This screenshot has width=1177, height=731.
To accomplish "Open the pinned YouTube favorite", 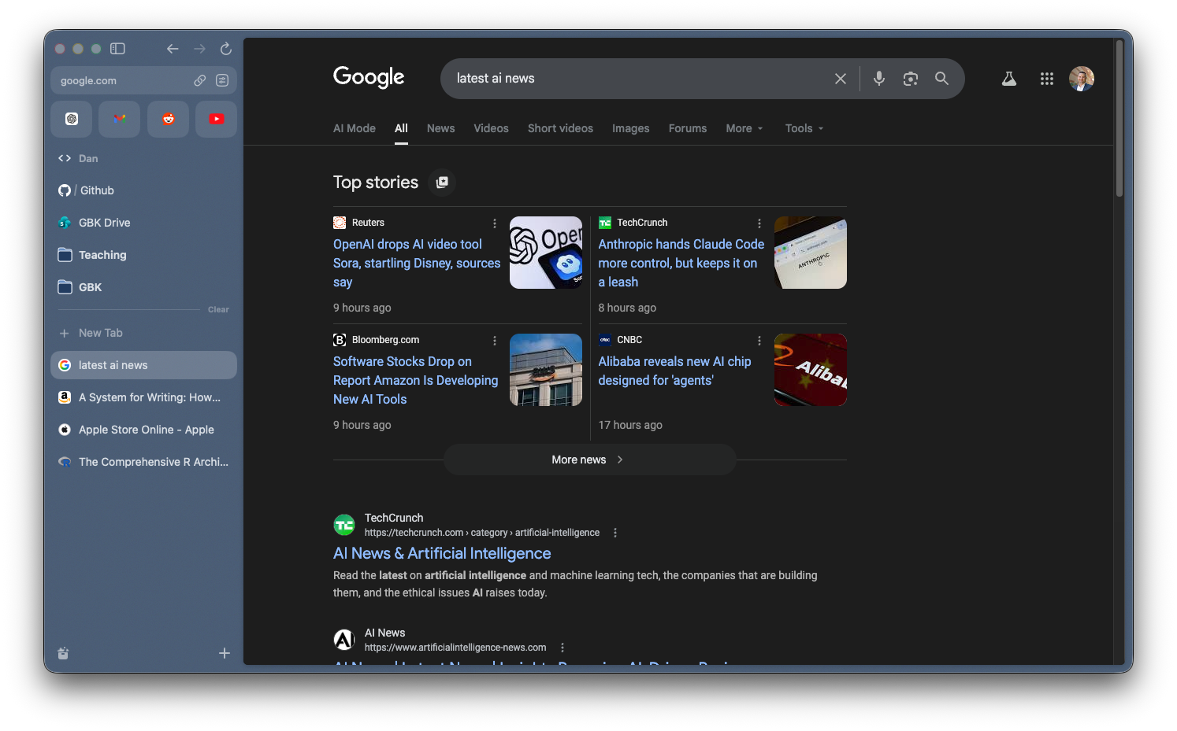I will tap(217, 119).
